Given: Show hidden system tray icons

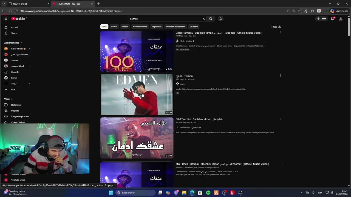Looking at the screenshot, I should (302, 193).
